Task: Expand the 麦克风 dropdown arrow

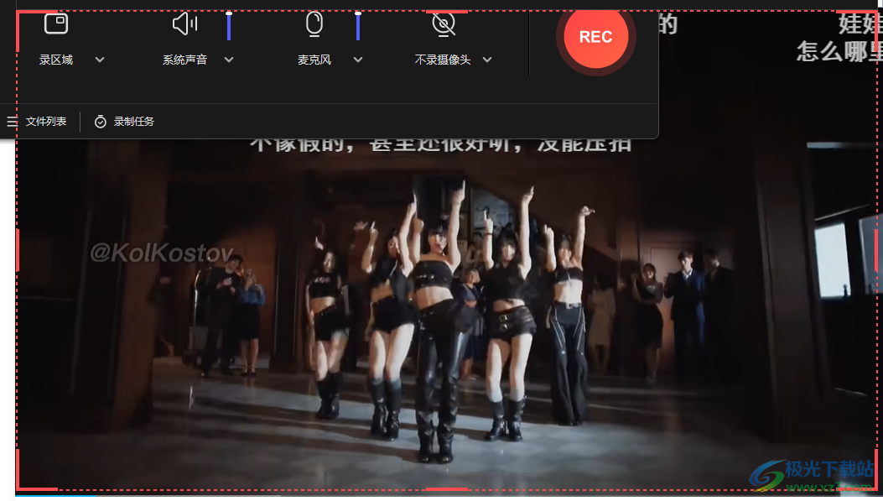Action: tap(358, 60)
